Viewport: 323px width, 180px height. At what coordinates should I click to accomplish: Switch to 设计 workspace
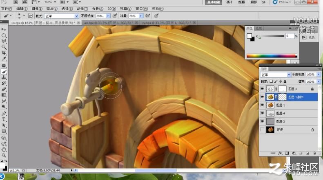coord(229,2)
